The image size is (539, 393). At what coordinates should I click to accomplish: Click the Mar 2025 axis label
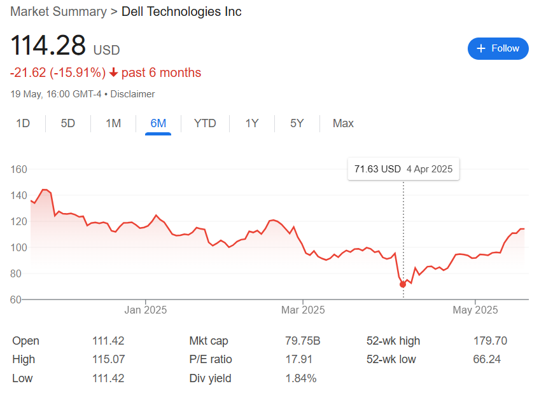coord(303,310)
